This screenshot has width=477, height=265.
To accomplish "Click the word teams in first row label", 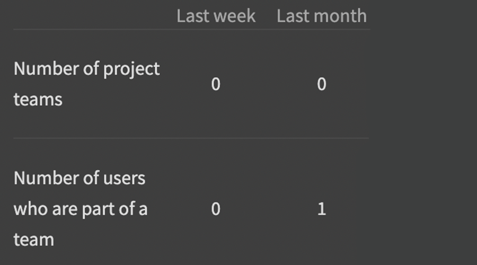I will coord(38,100).
